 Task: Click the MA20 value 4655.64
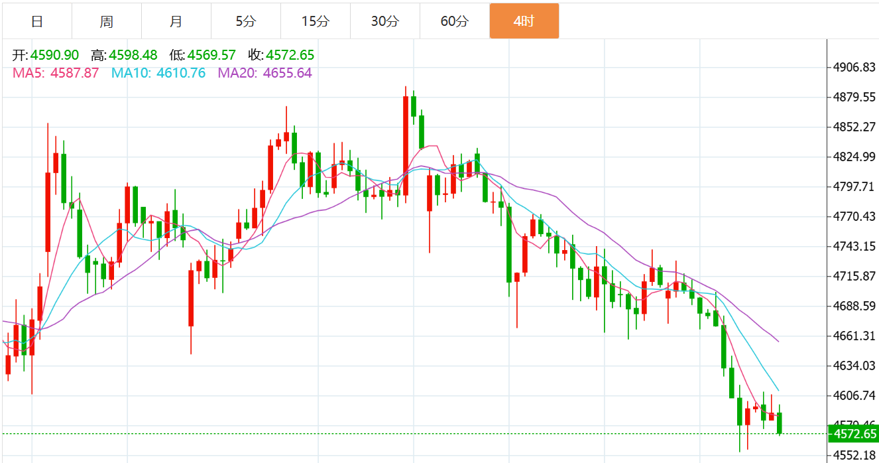[x=288, y=73]
